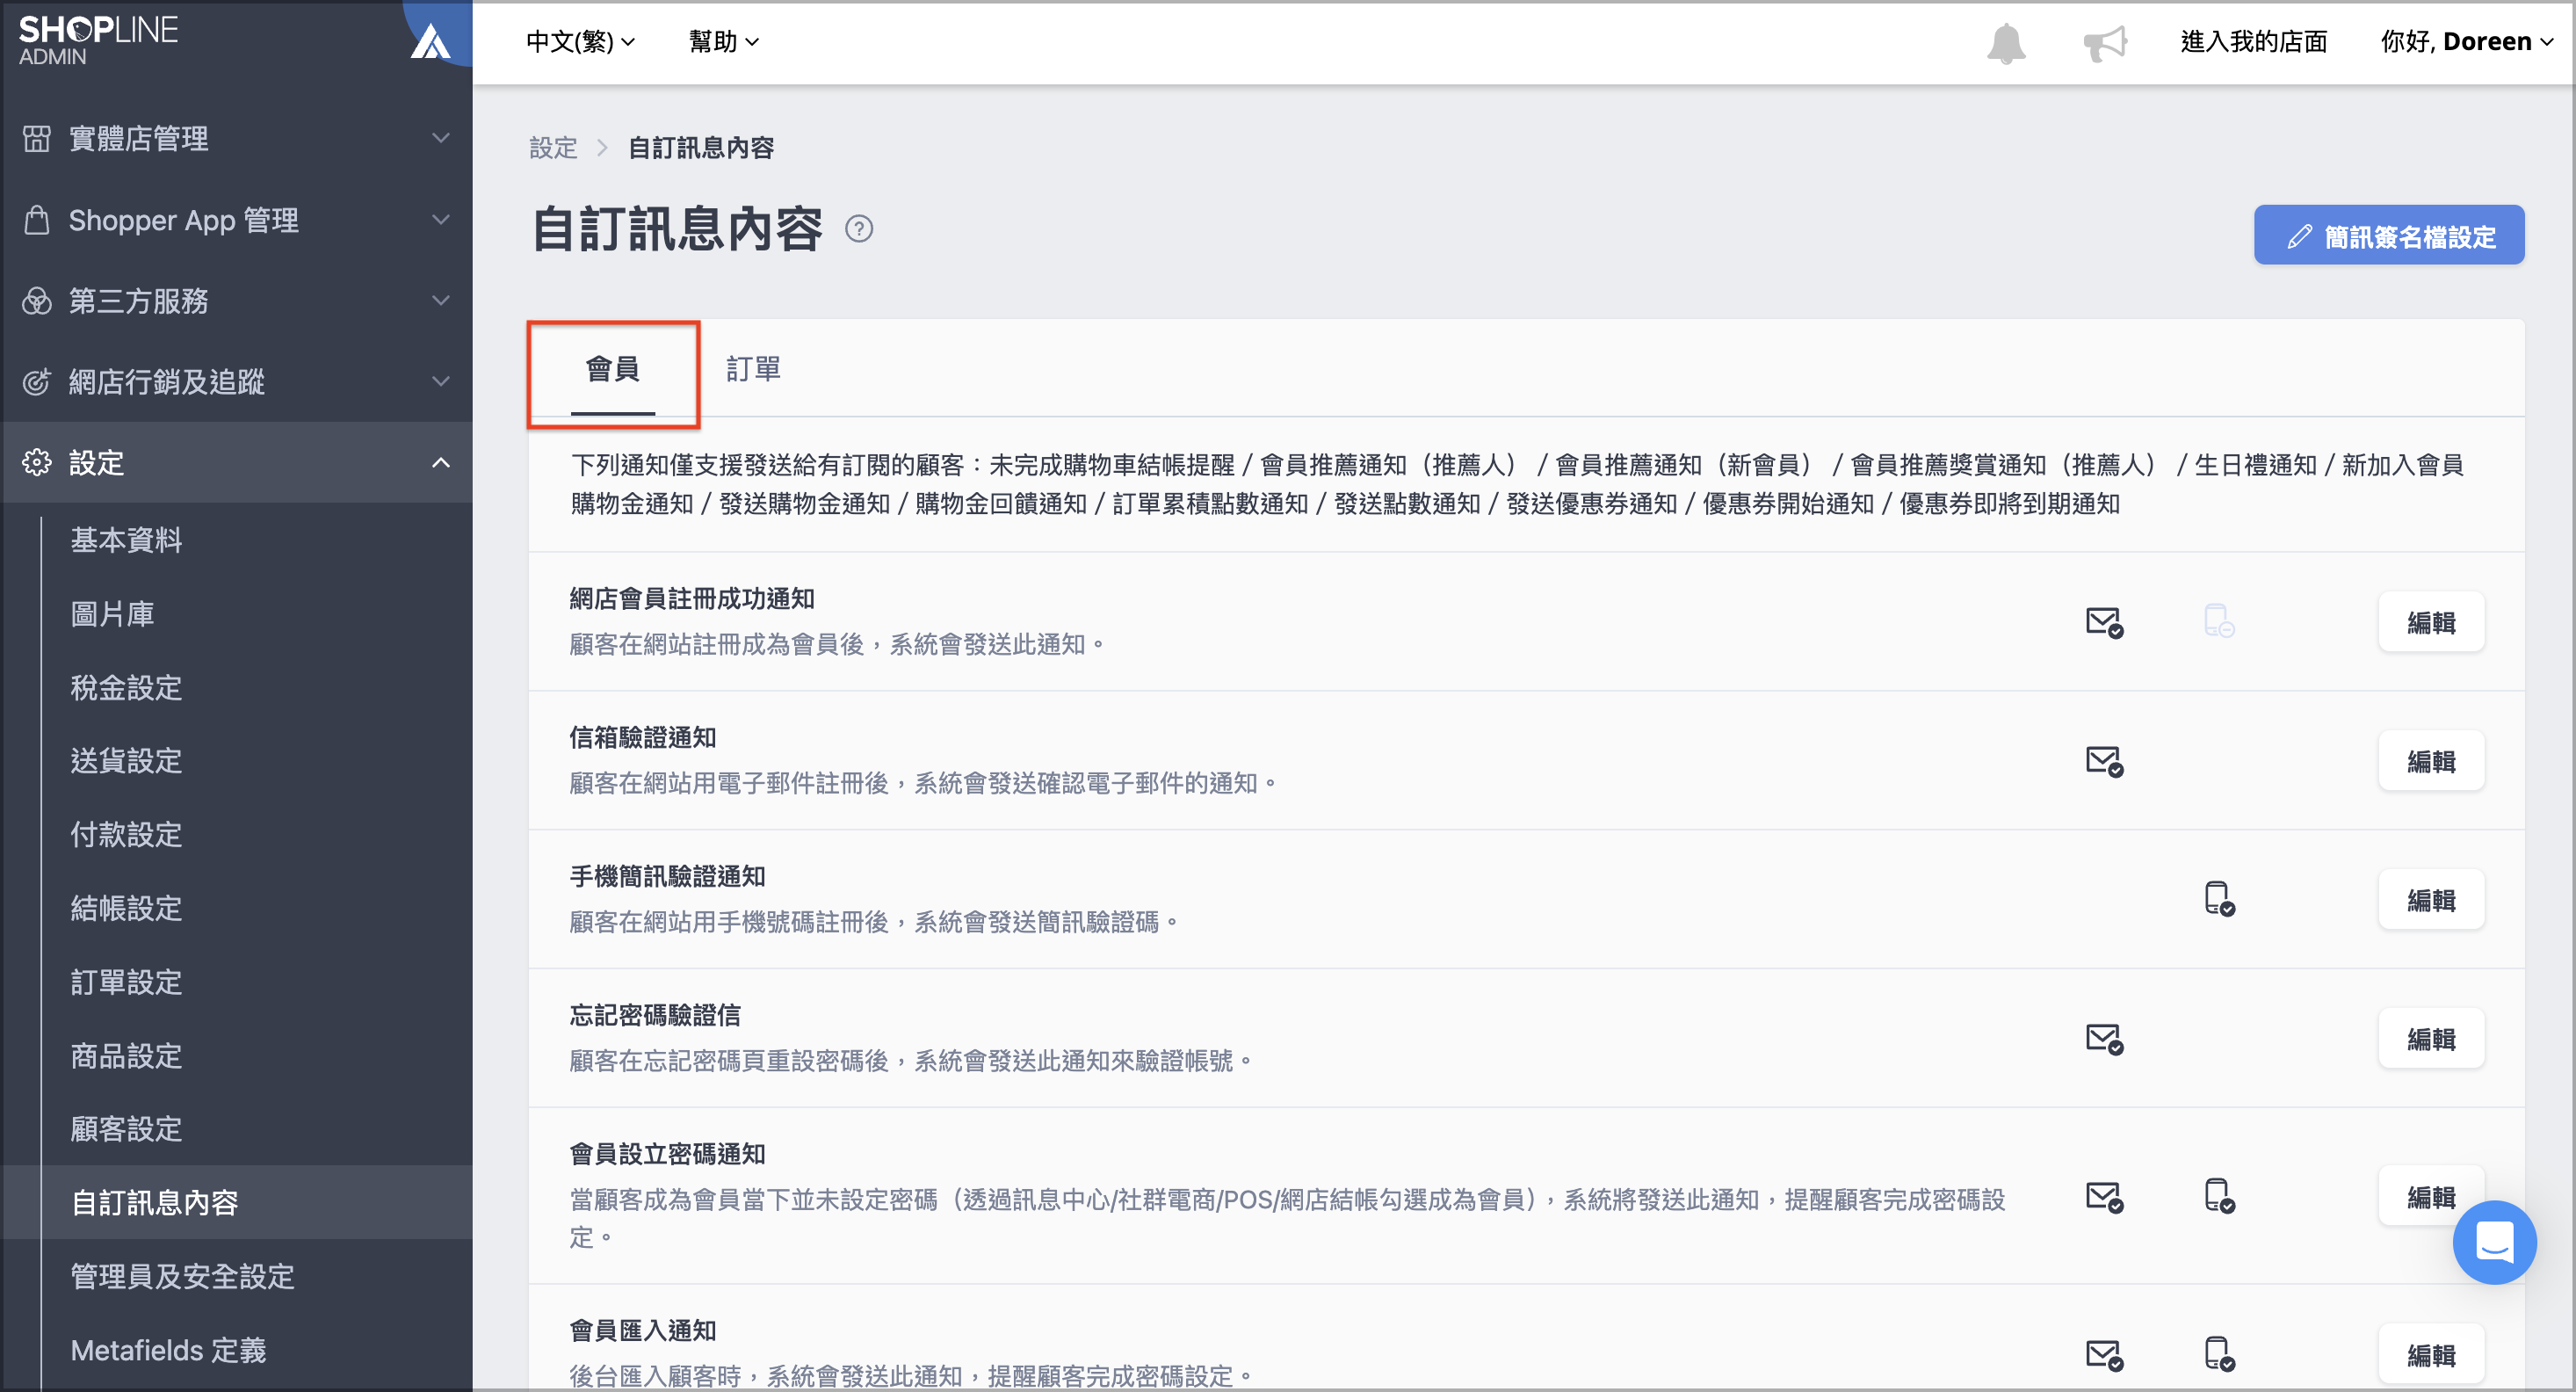Open the 幫助 help dropdown
This screenshot has height=1392, width=2576.
(724, 42)
